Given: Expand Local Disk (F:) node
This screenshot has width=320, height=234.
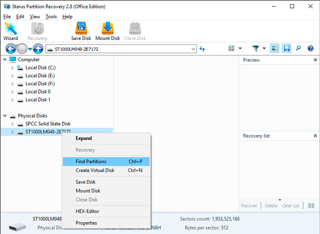Looking at the screenshot, I should pos(12,84).
